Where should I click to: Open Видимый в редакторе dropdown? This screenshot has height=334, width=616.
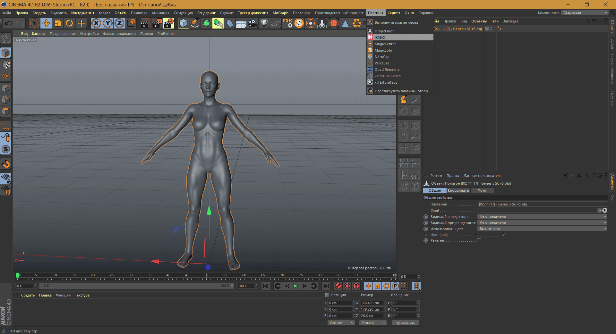point(542,217)
